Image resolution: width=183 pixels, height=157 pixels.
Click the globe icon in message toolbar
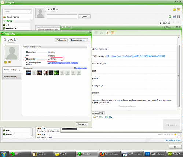(106, 117)
